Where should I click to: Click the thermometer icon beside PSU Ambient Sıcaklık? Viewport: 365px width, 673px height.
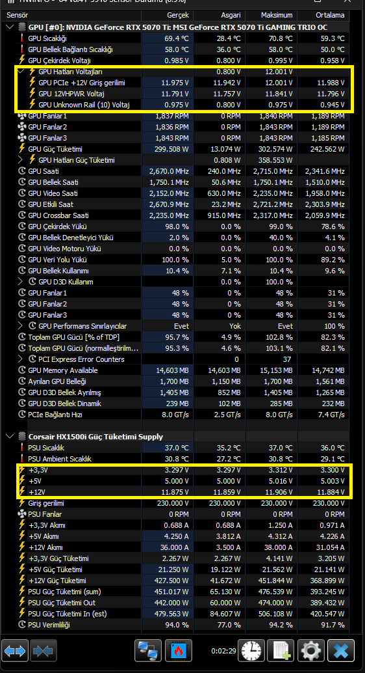[x=22, y=459]
